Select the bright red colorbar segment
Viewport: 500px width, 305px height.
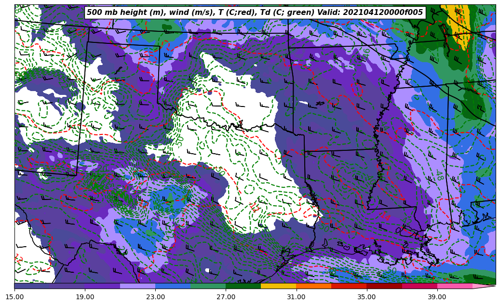tap(349, 286)
